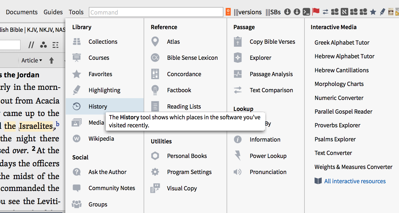Screen dimensions: 399x213
Task: Launch the Numeric Converter
Action: coord(339,98)
